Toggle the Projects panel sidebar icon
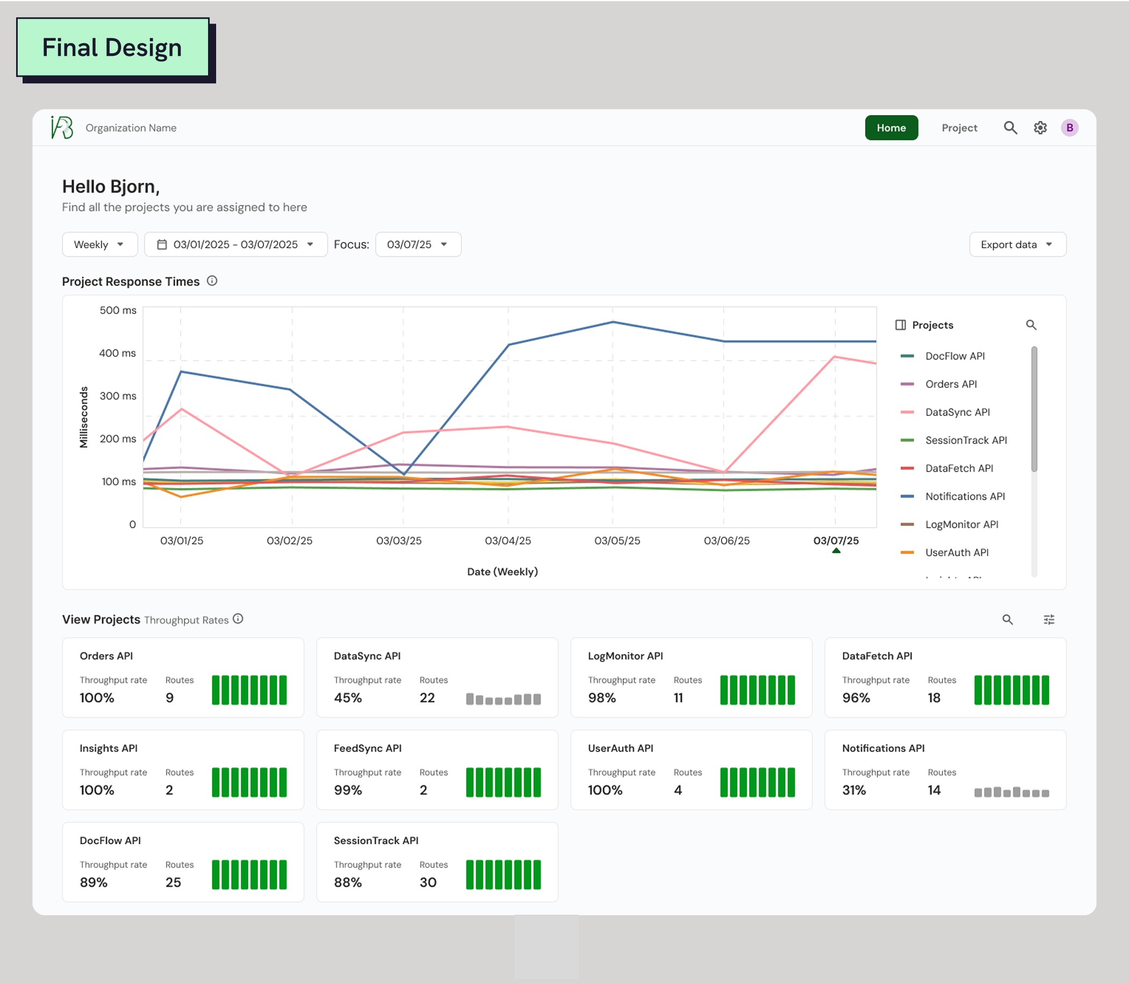The image size is (1129, 984). point(900,325)
